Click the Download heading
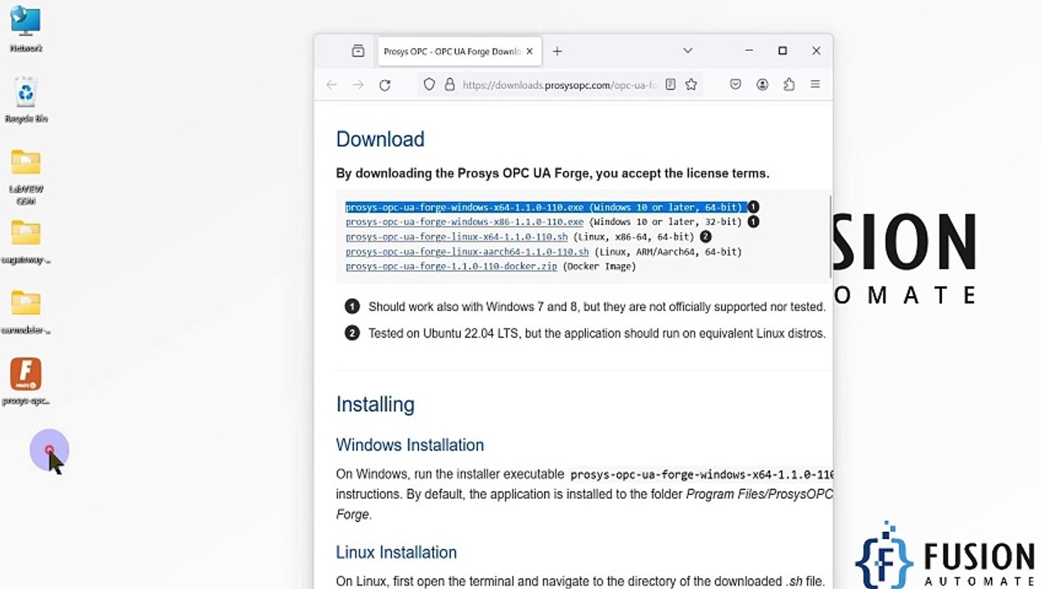Viewport: 1041px width, 589px height. coord(381,139)
